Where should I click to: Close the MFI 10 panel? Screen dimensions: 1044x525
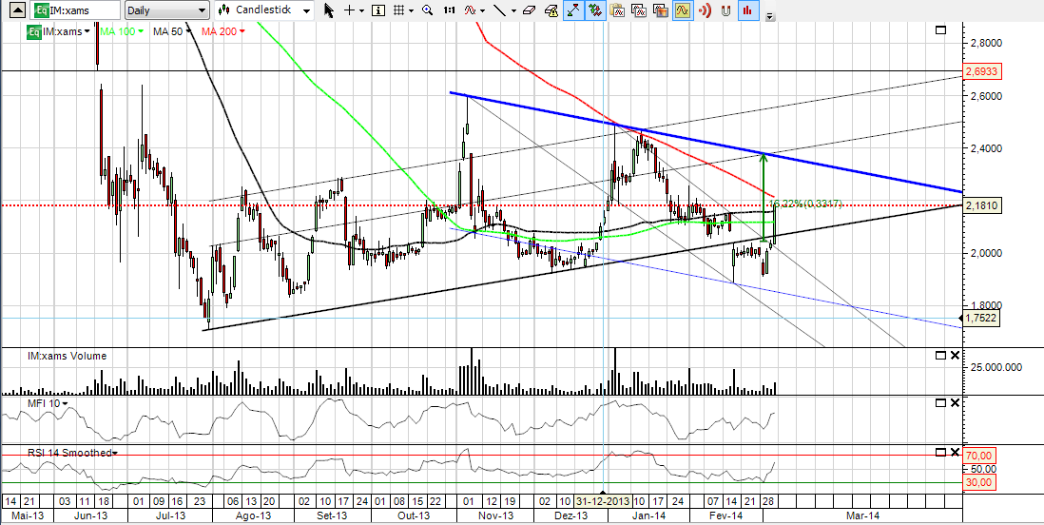coord(955,403)
